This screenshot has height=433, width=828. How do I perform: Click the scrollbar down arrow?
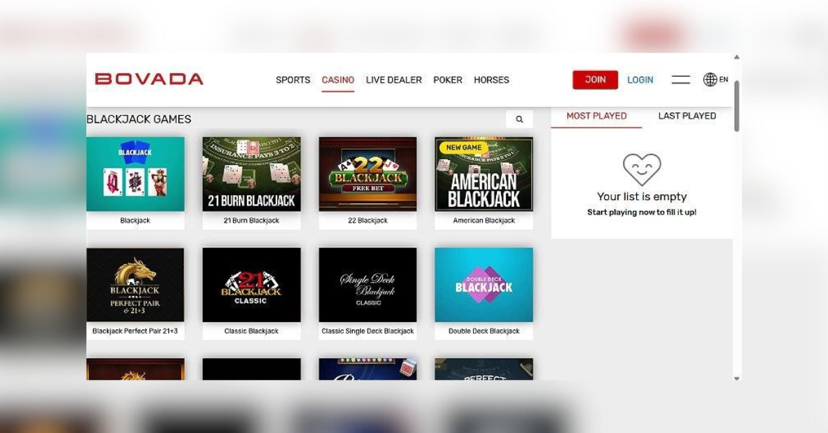coord(736,378)
